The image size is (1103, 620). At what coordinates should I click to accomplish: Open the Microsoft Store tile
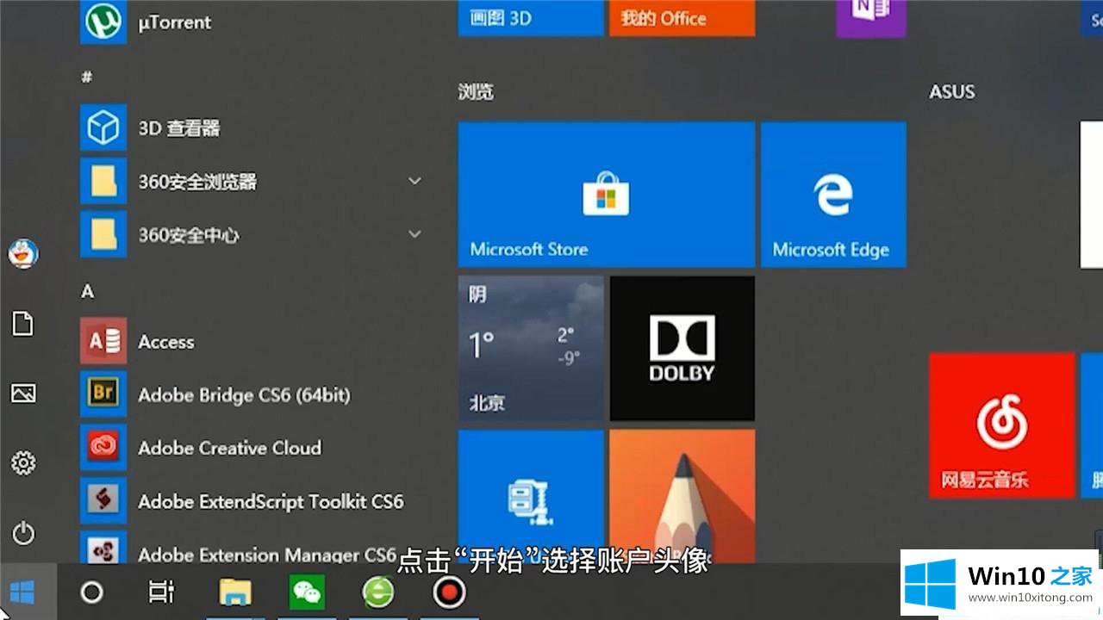tap(607, 195)
